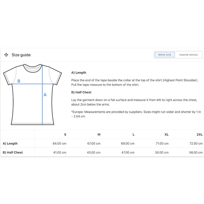Click the t-shirt measurement diagram

(32, 94)
